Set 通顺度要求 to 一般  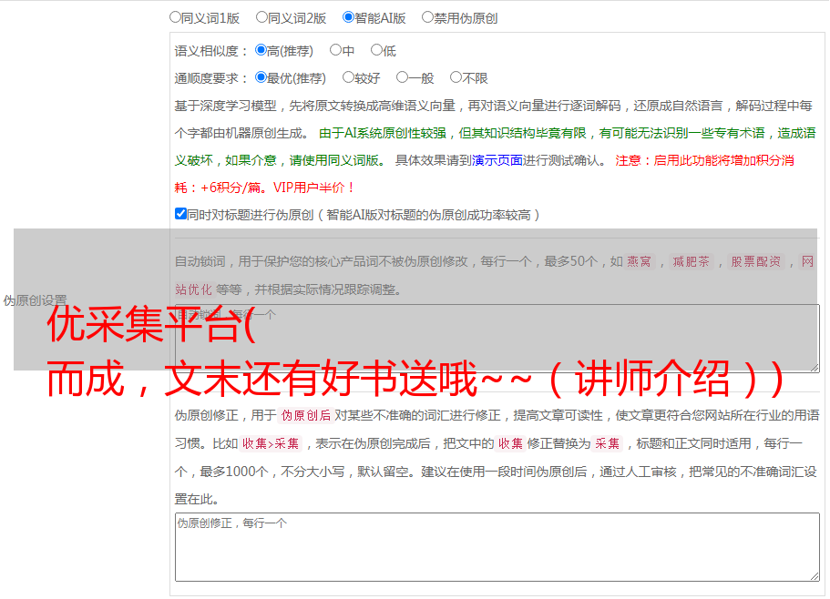point(402,77)
